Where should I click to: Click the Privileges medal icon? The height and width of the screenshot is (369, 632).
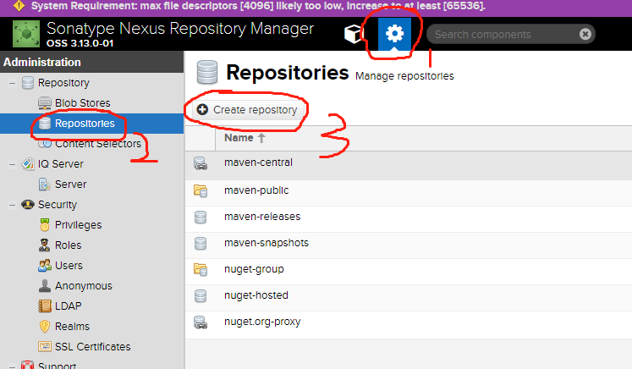pyautogui.click(x=45, y=224)
